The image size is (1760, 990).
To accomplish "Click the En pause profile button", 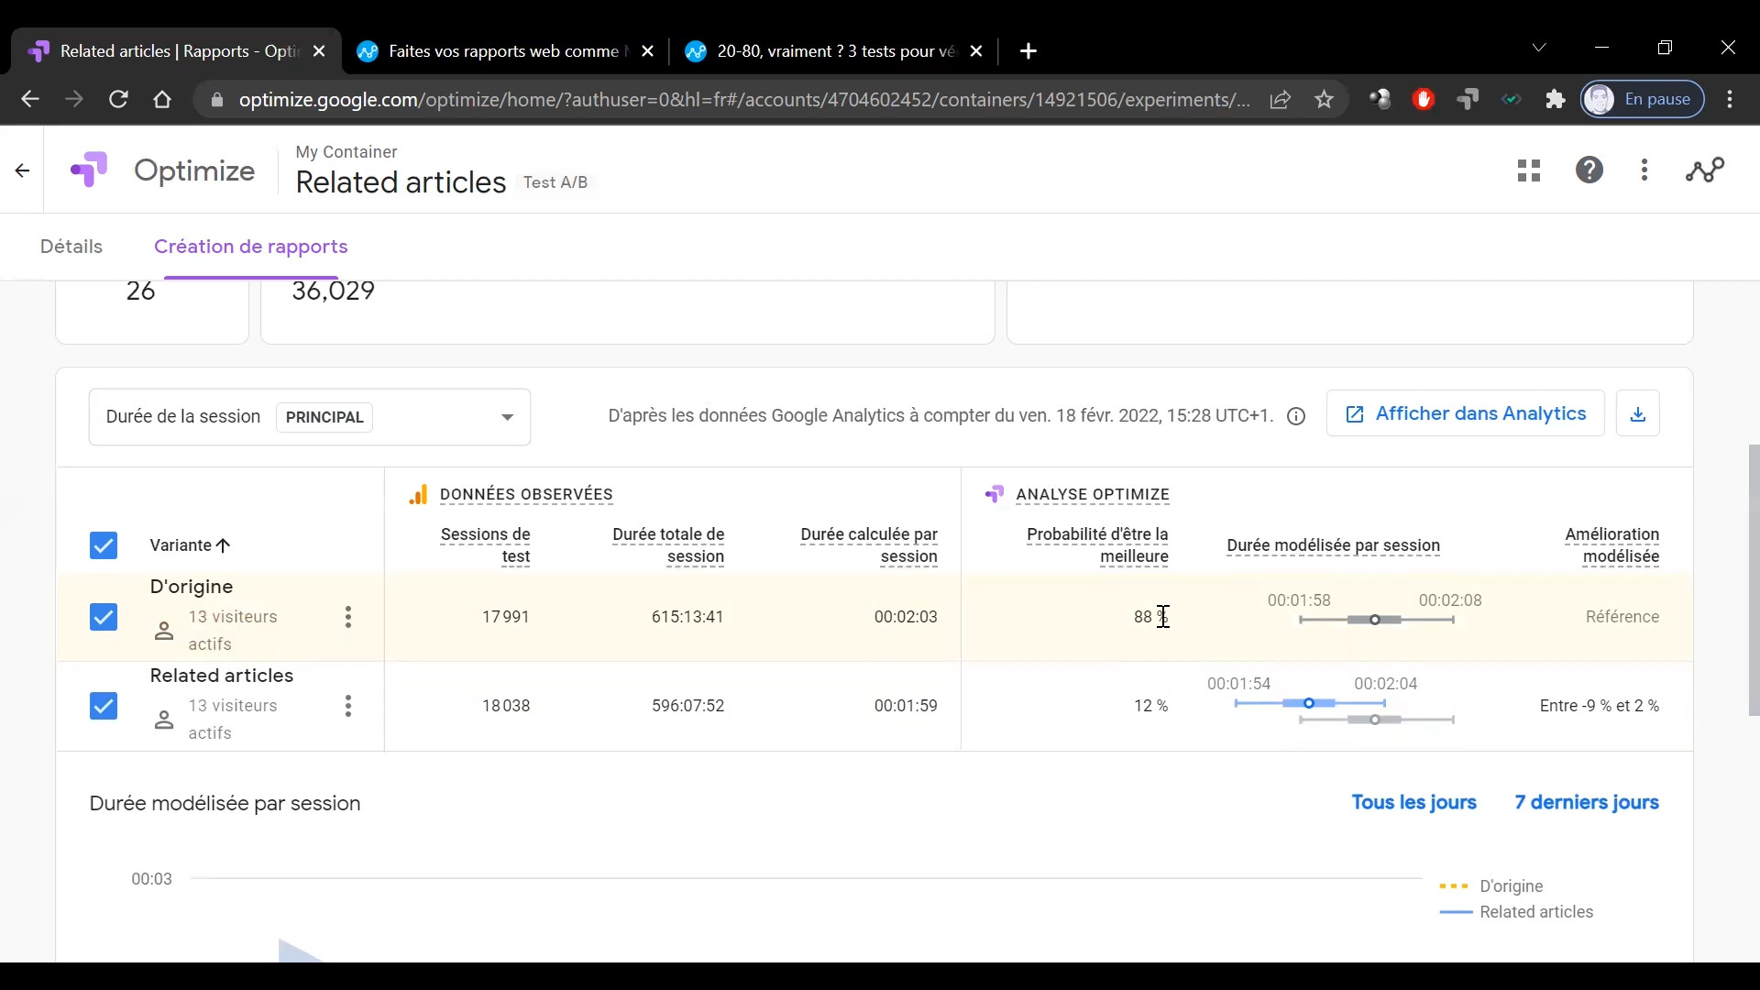I will pyautogui.click(x=1642, y=99).
